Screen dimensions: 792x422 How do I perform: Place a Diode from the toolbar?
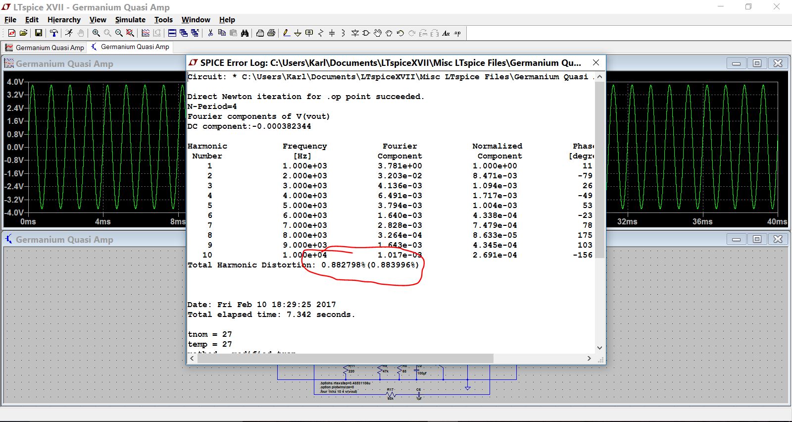[x=355, y=33]
